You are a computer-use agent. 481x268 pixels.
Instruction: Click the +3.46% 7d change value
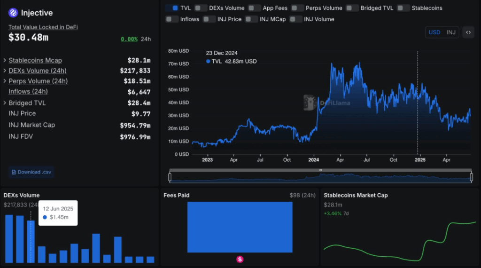333,213
